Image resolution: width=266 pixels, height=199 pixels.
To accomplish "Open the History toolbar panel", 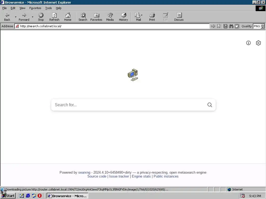I will [x=123, y=17].
